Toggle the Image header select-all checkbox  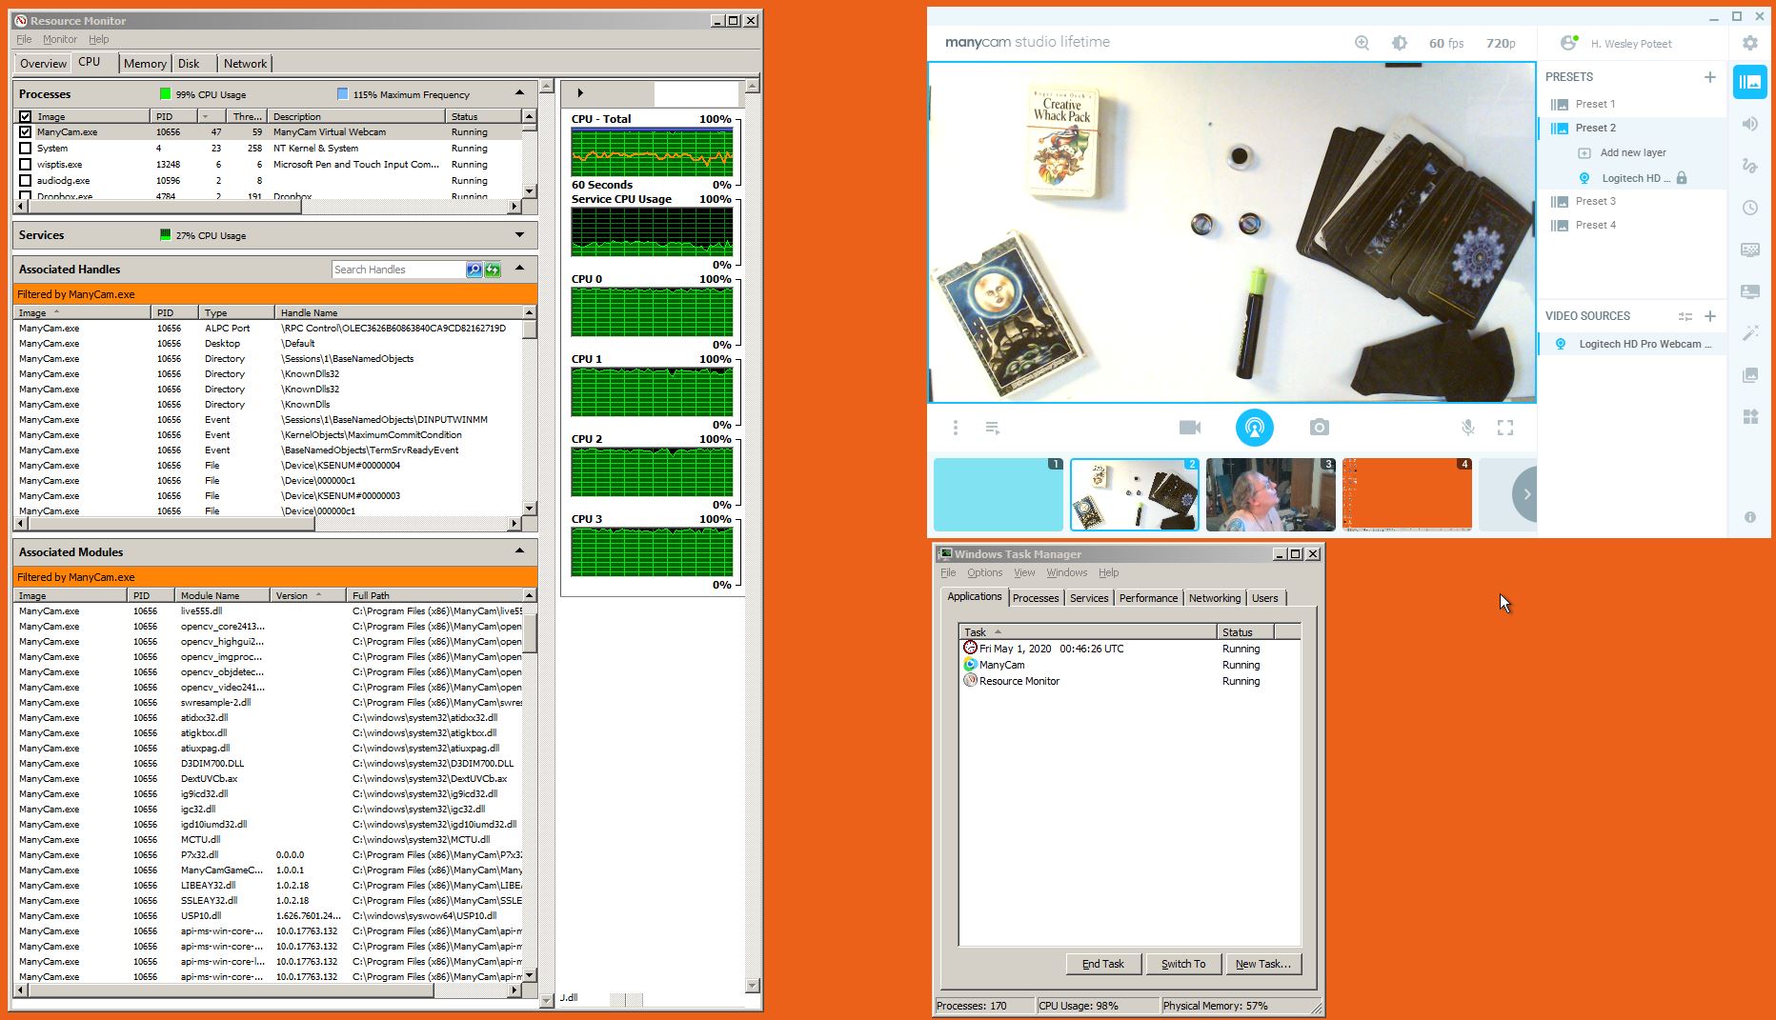tap(26, 117)
